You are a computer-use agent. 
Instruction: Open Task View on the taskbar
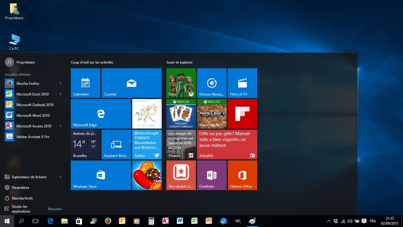pos(35,221)
